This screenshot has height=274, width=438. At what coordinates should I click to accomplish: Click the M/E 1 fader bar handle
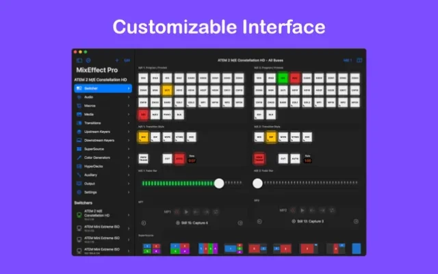[219, 183]
